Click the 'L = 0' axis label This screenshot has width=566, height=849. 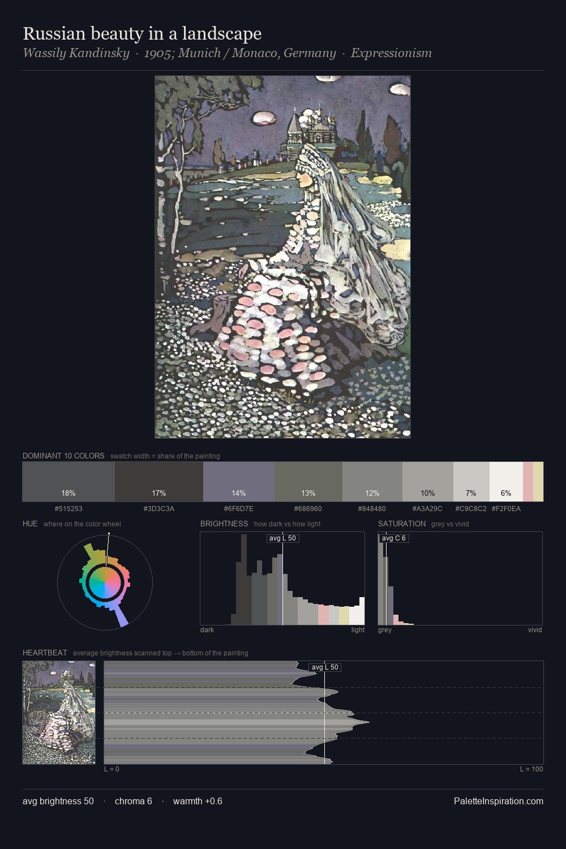click(112, 769)
